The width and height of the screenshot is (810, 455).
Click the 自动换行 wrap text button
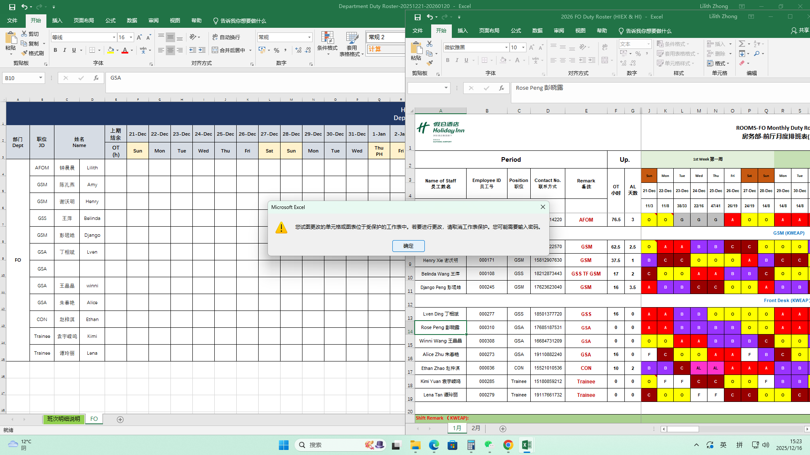[x=226, y=37]
